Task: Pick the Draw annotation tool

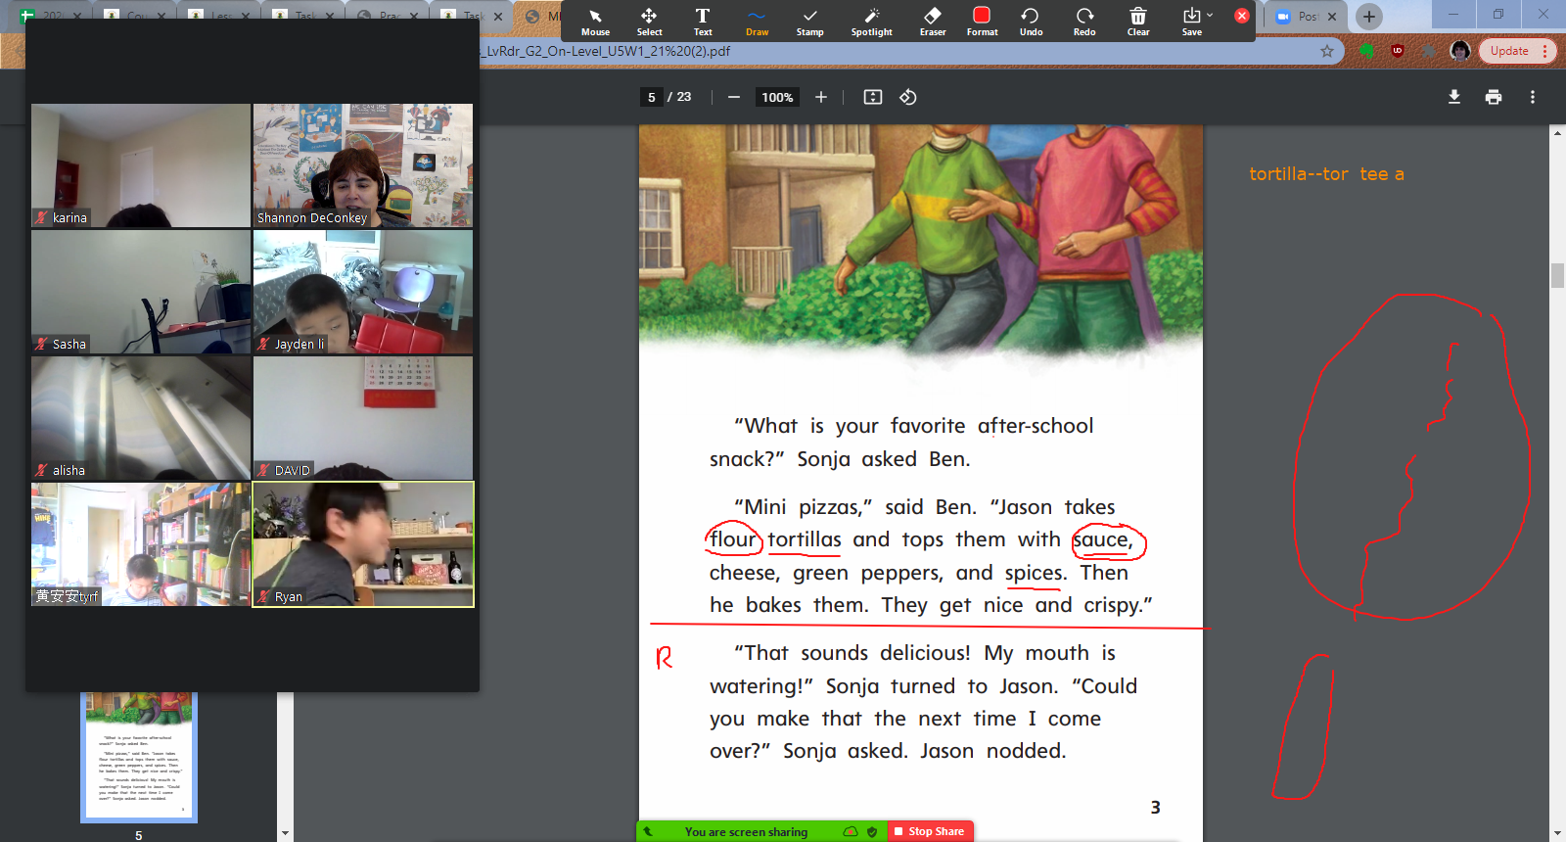Action: [x=757, y=22]
